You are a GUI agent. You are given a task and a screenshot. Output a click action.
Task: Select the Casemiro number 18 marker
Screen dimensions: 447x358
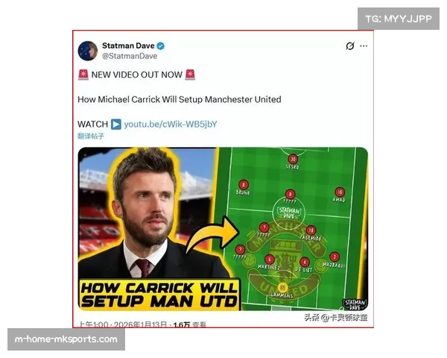(x=311, y=230)
